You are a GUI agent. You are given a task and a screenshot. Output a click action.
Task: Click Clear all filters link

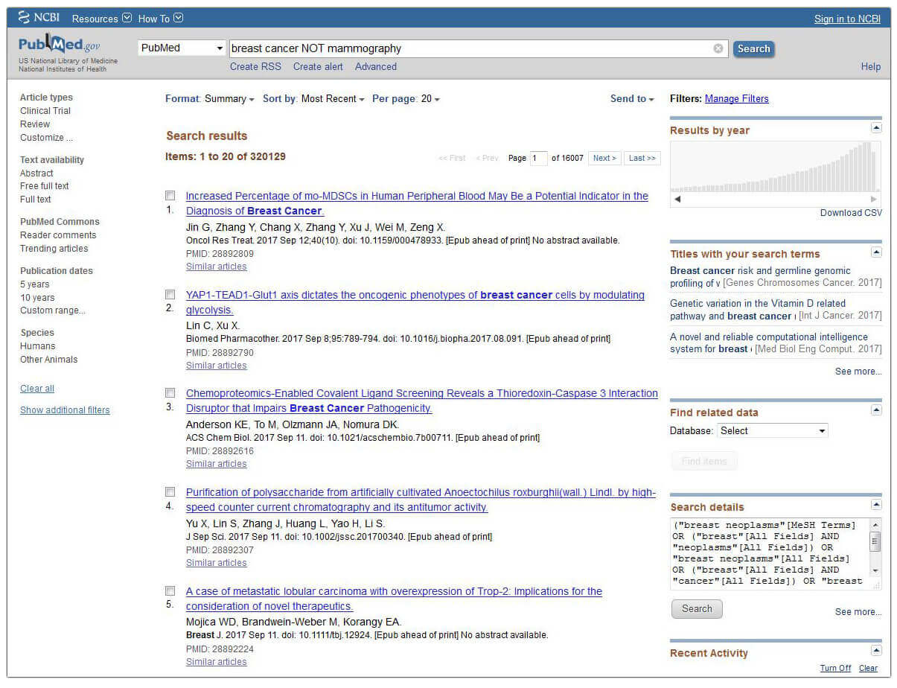(37, 389)
